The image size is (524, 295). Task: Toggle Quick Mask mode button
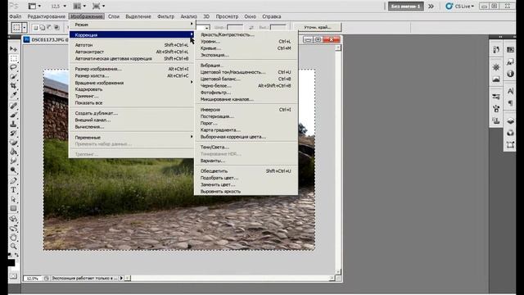point(13,276)
